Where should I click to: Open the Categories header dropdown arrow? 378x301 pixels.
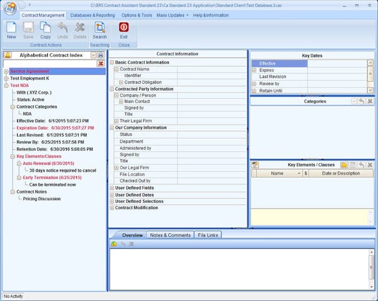point(354,101)
